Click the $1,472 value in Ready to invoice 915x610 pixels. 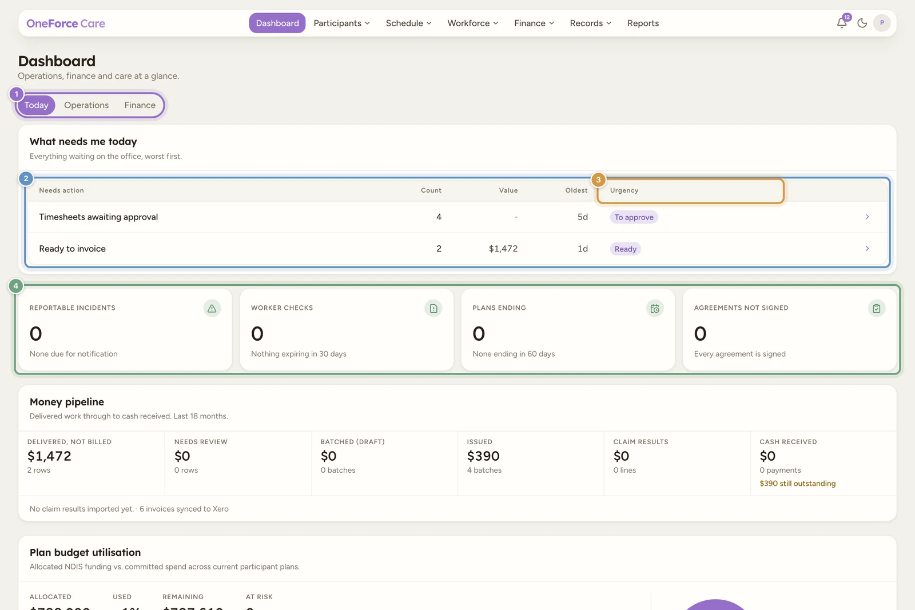[503, 249]
